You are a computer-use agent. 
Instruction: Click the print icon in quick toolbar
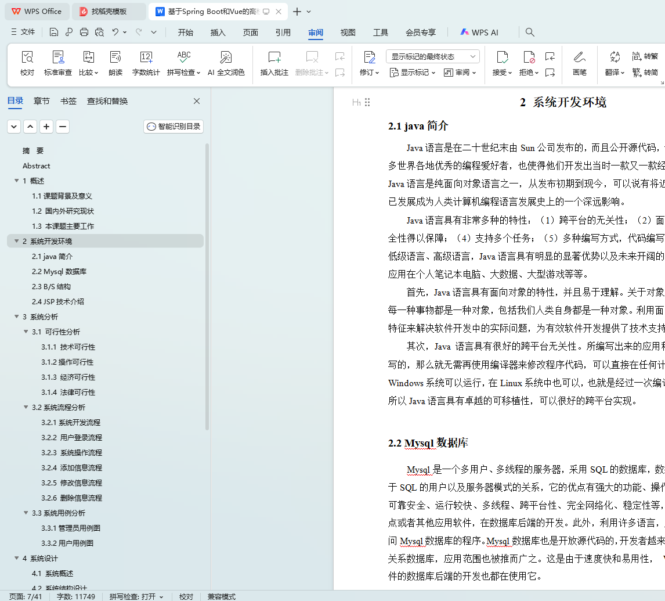(x=84, y=33)
